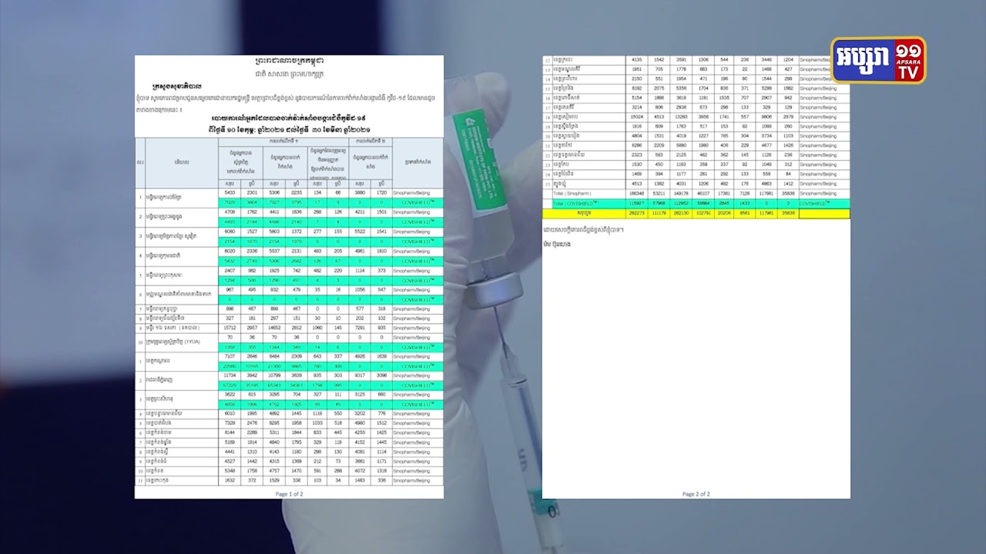
Task: Click the cyan Total COVISHIELD row
Action: coord(696,204)
